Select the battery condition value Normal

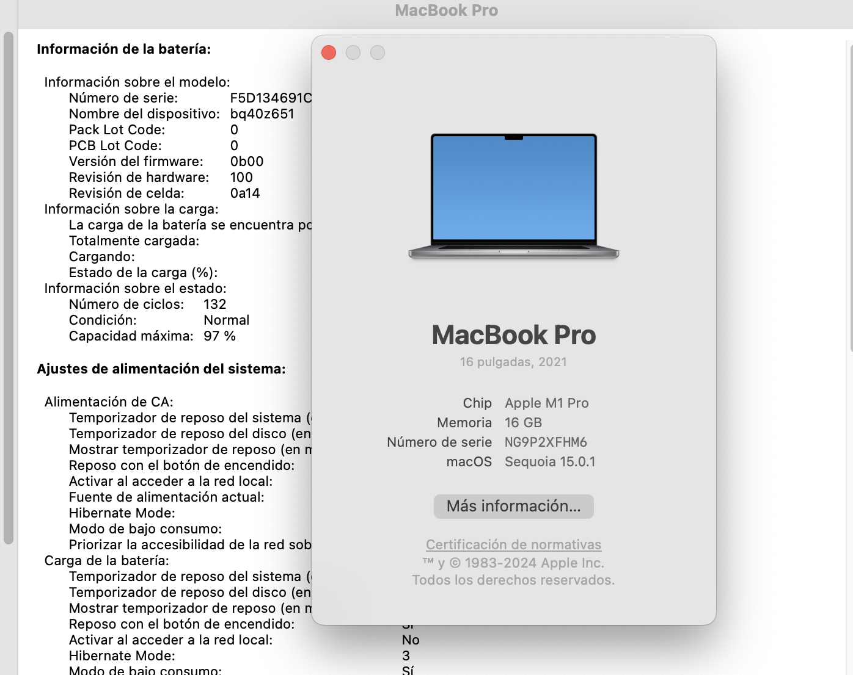click(x=227, y=320)
